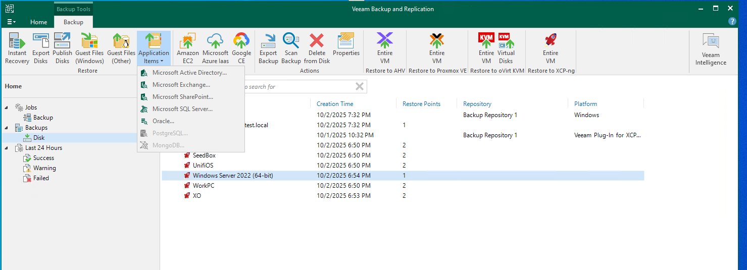This screenshot has height=270, width=747.
Task: Click the Delete from Disk icon
Action: click(317, 48)
